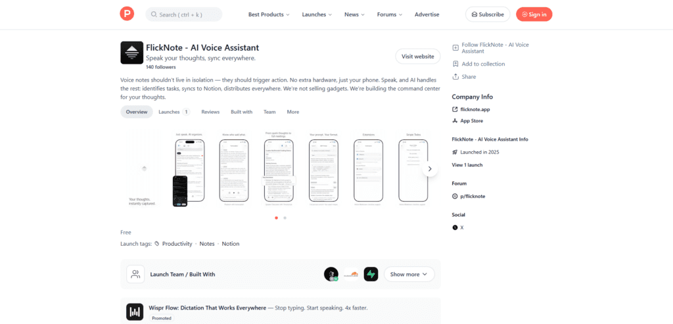Click the 'Promoted' badge
The image size is (673, 324).
pyautogui.click(x=162, y=319)
